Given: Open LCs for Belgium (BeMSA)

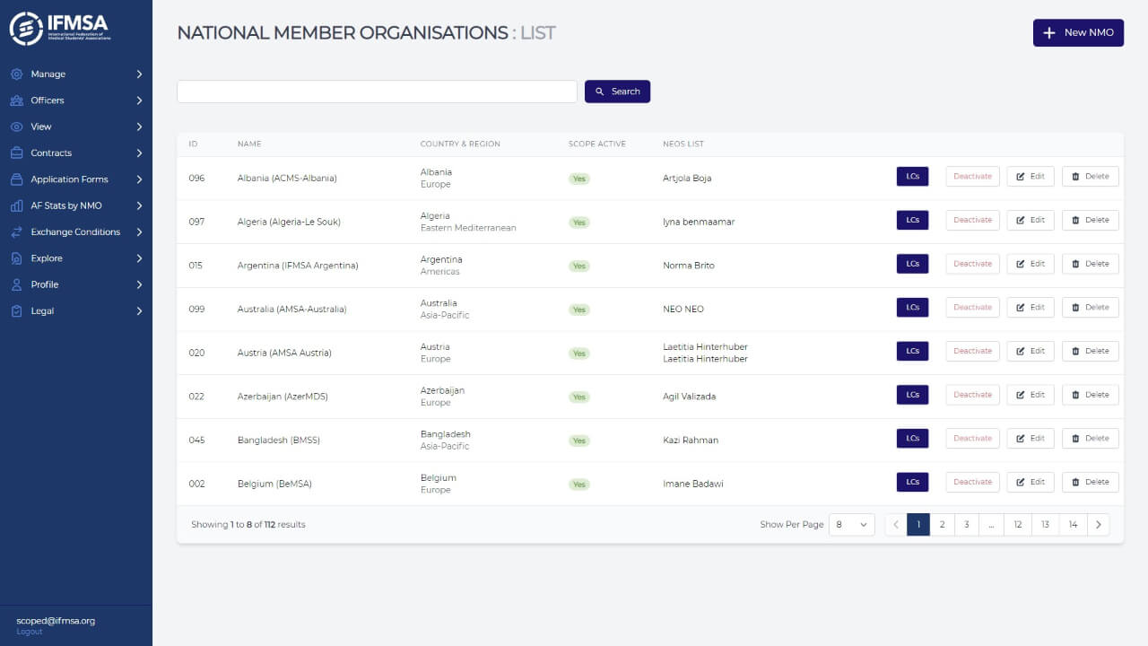Looking at the screenshot, I should 912,482.
